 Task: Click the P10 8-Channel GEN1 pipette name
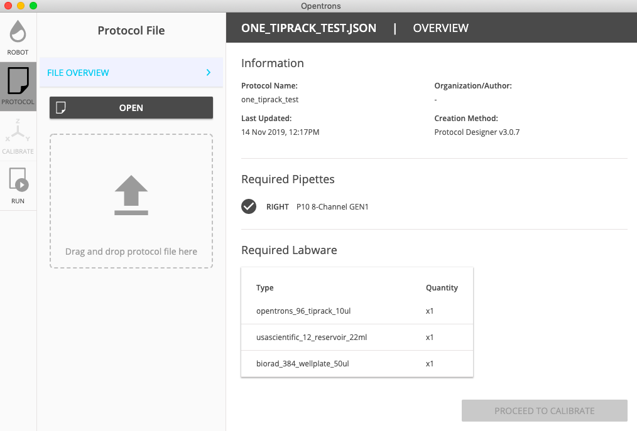pos(332,207)
